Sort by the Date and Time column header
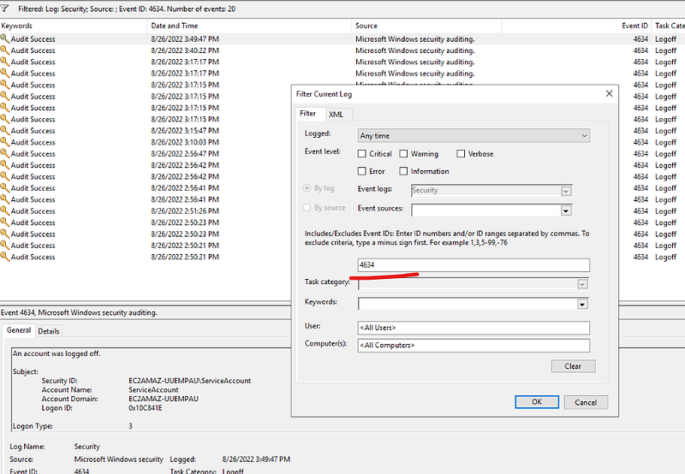 tap(249, 26)
